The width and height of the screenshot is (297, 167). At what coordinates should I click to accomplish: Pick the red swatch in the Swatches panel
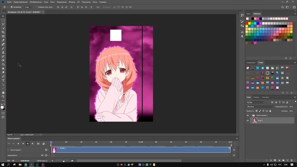coord(246,24)
